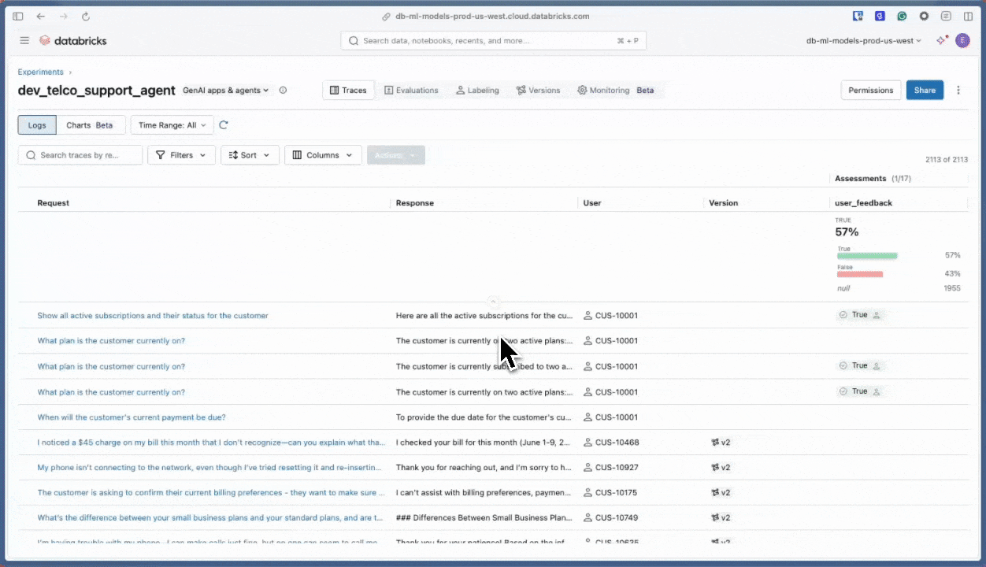The image size is (986, 567).
Task: Switch to the Evaluations tab
Action: click(x=411, y=91)
